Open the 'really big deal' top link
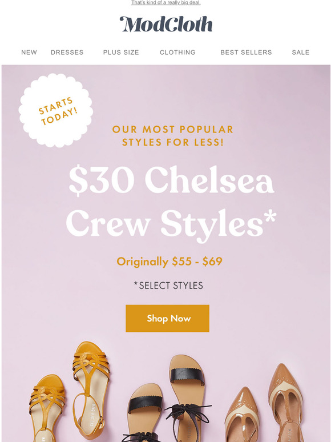 [166, 2]
